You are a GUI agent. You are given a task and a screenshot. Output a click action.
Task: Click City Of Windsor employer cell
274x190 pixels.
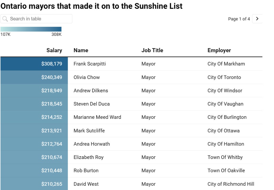click(x=224, y=91)
